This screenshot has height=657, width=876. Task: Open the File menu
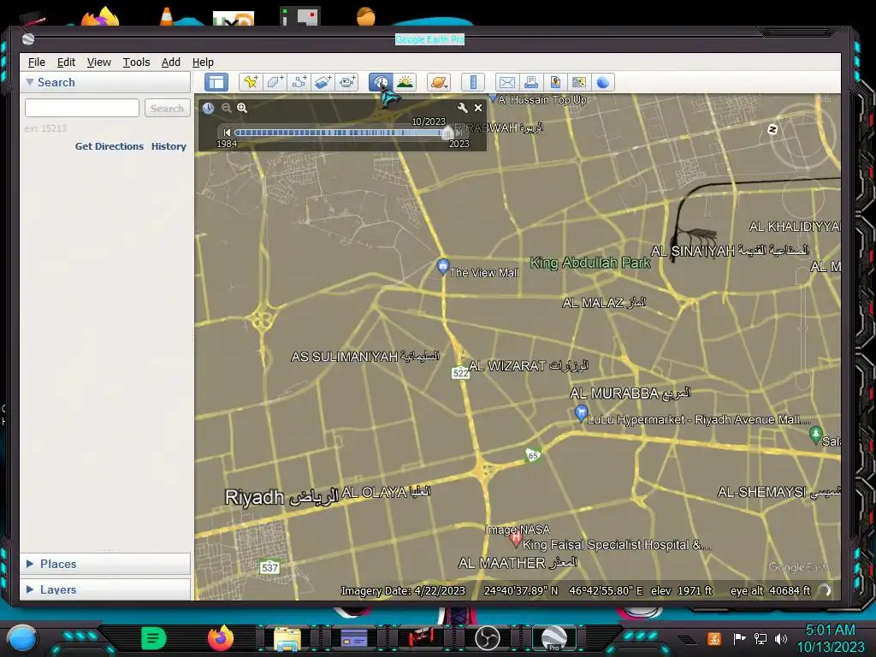click(36, 62)
